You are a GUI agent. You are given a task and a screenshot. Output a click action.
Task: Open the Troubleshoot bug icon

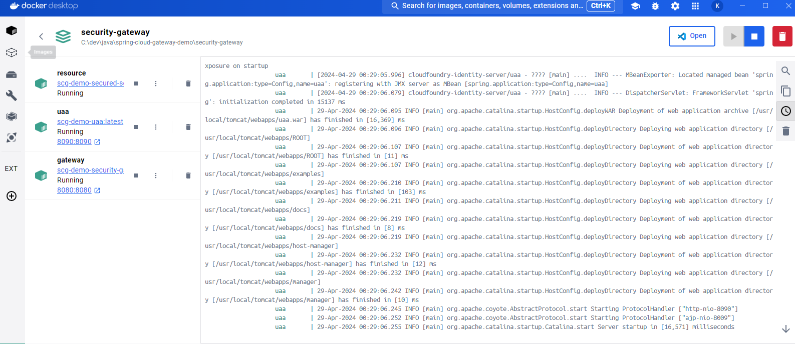655,6
